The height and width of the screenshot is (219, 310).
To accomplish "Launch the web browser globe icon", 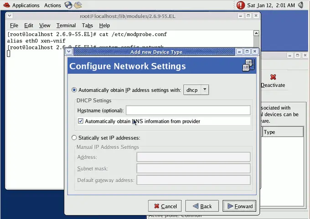I will 68,5.
